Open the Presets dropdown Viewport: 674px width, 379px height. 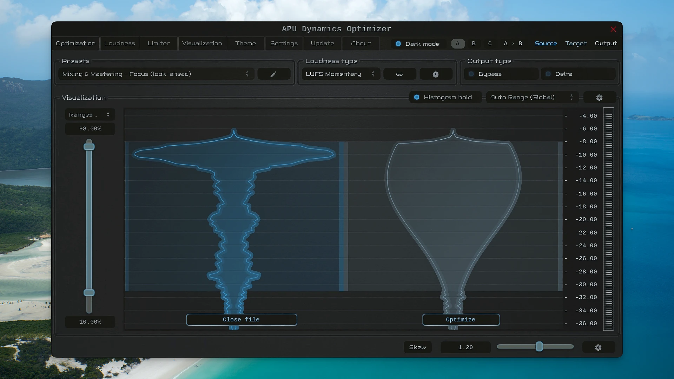coord(156,74)
